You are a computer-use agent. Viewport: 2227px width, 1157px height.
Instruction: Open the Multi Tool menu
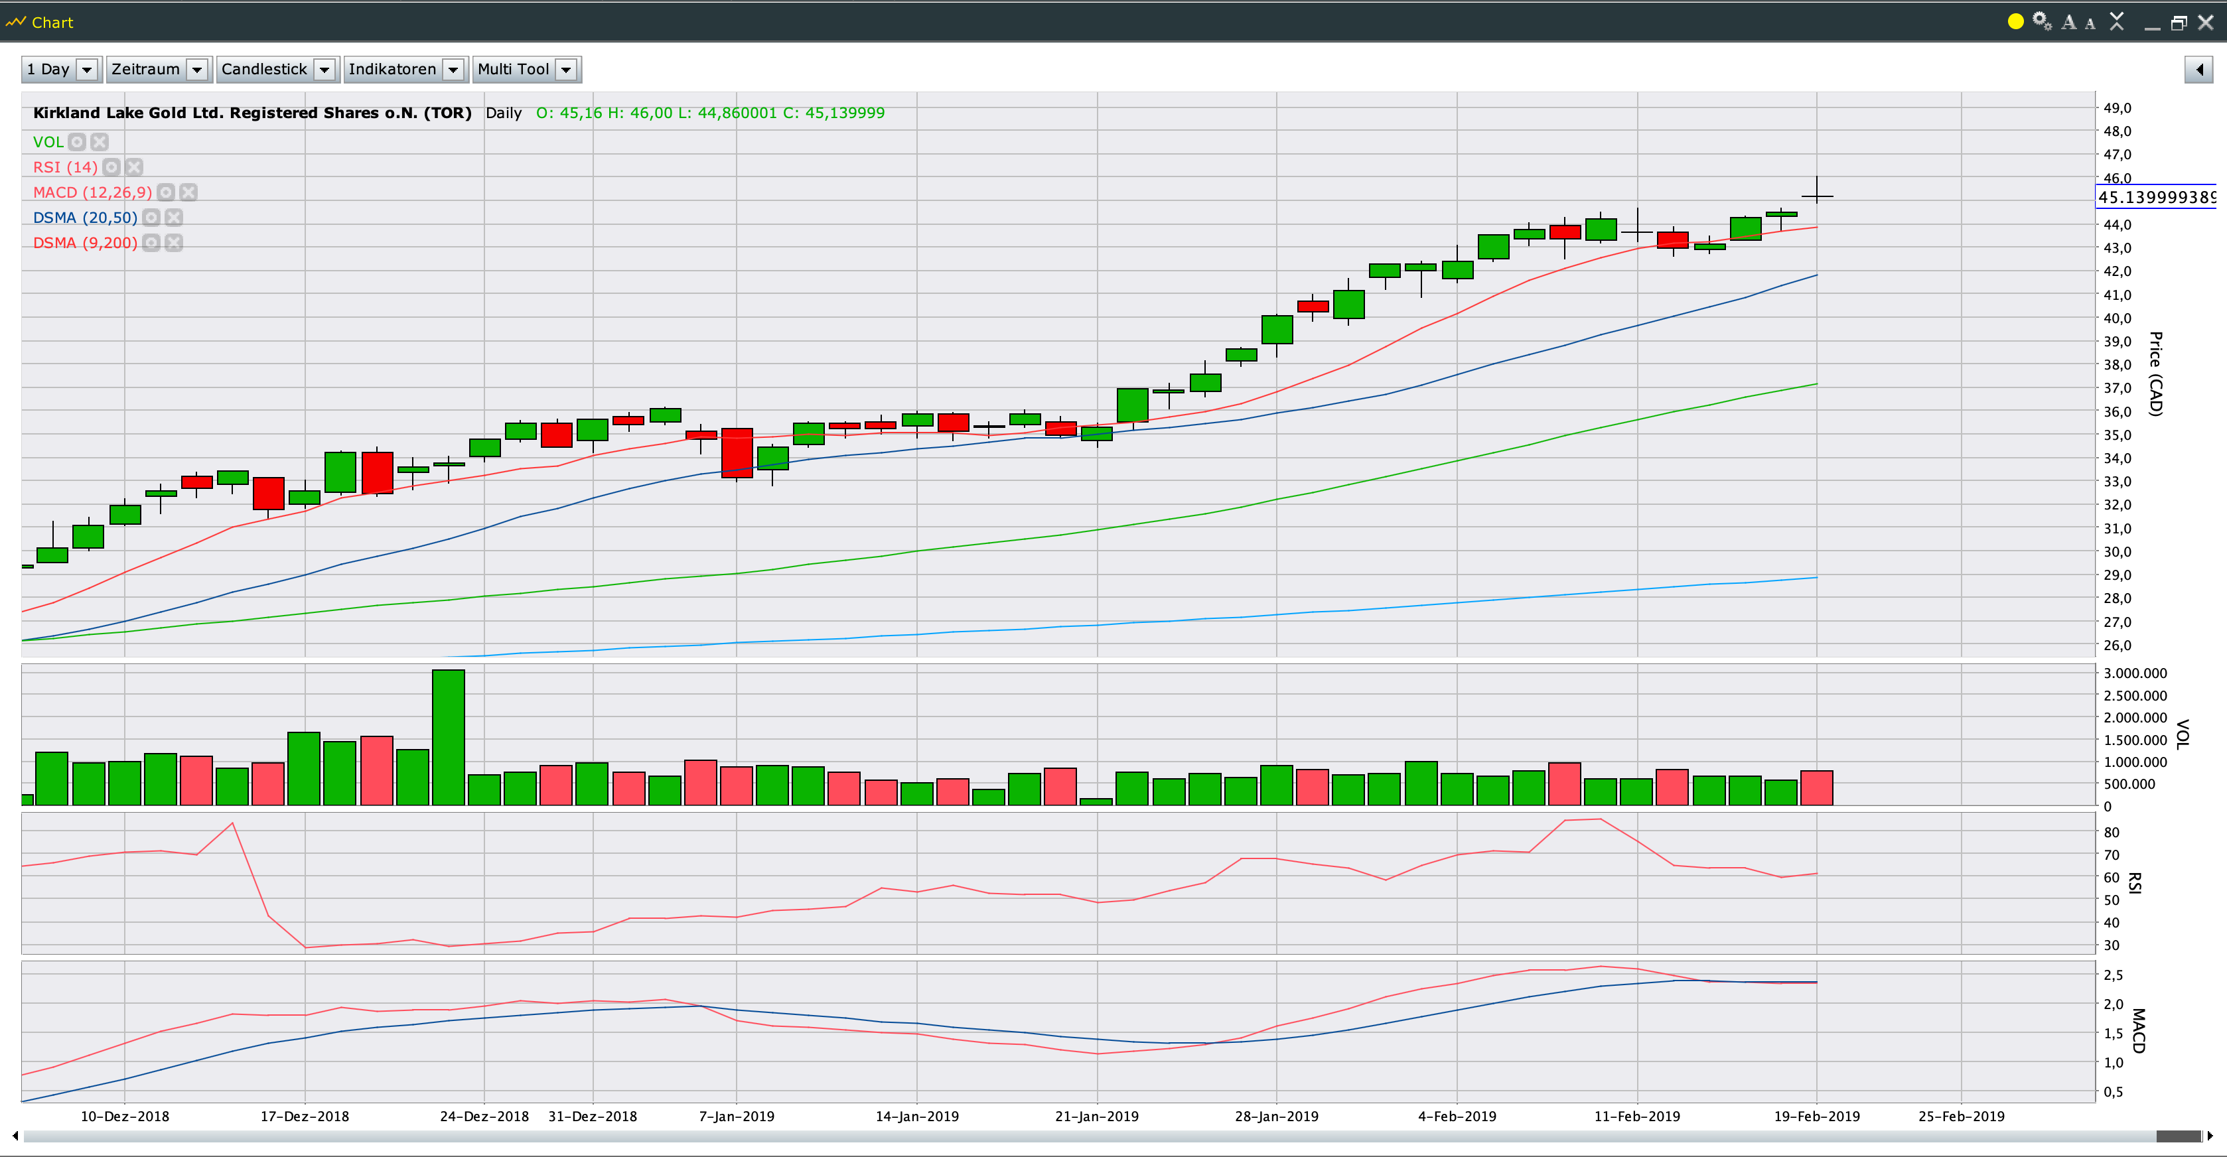pos(566,69)
